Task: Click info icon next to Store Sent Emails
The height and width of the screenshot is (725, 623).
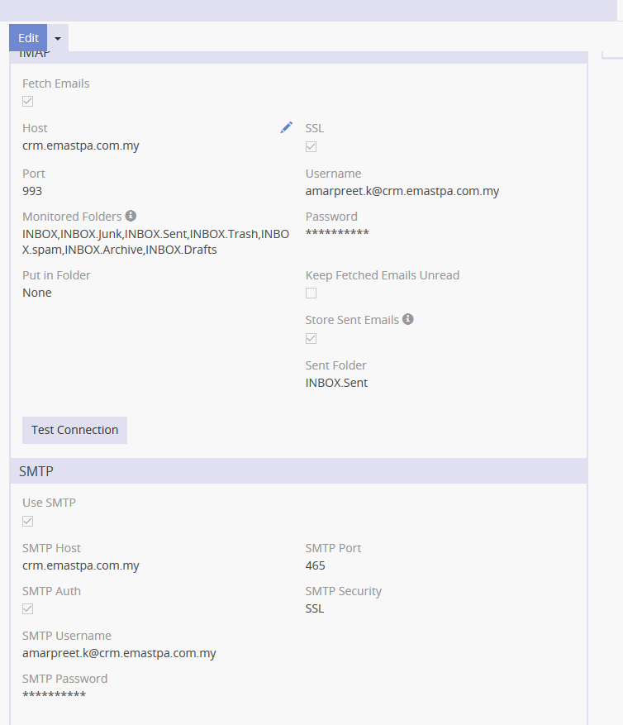Action: pos(408,319)
